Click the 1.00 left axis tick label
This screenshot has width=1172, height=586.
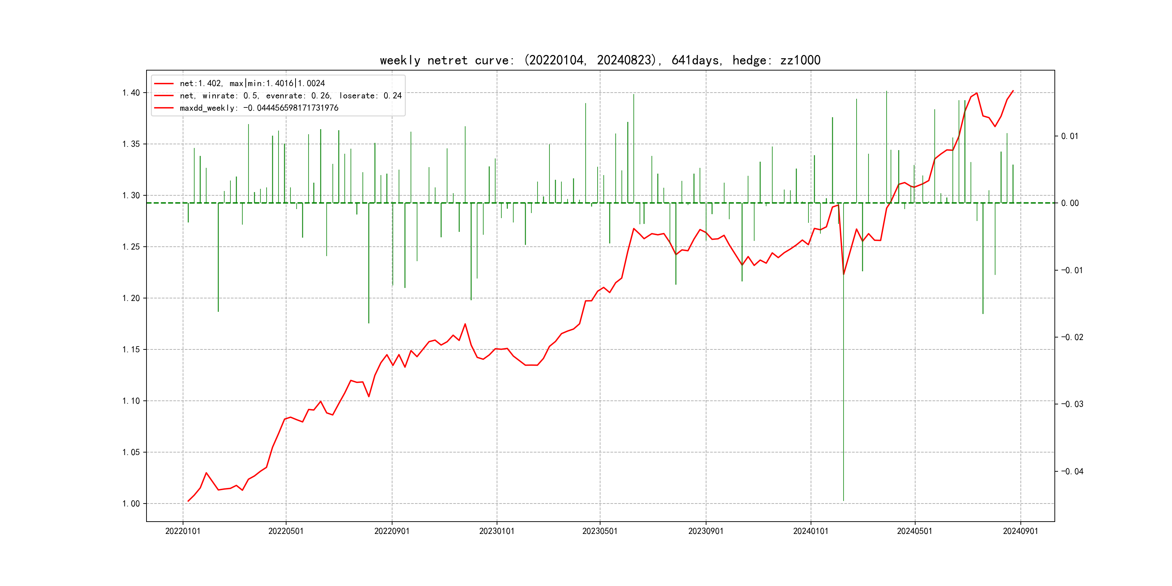click(131, 504)
